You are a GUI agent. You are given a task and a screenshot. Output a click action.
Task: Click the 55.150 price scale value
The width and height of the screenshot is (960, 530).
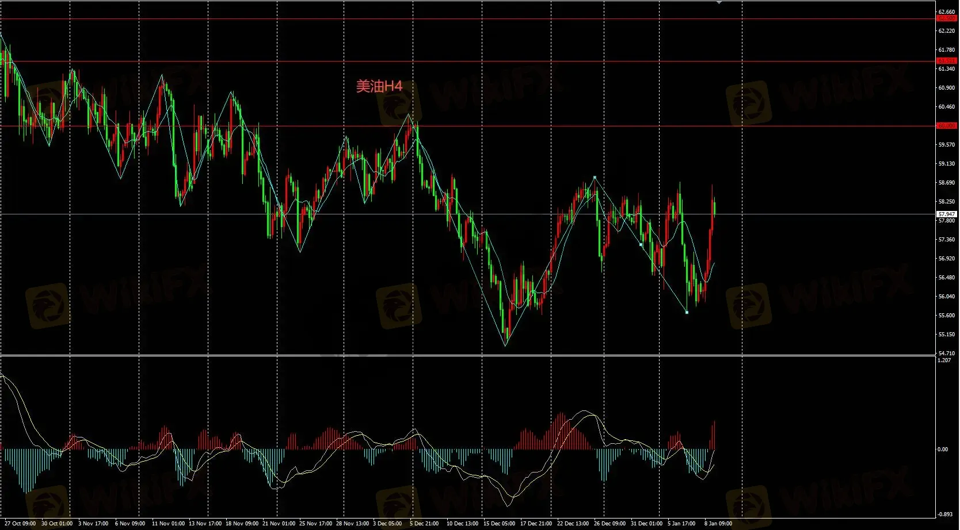[947, 335]
